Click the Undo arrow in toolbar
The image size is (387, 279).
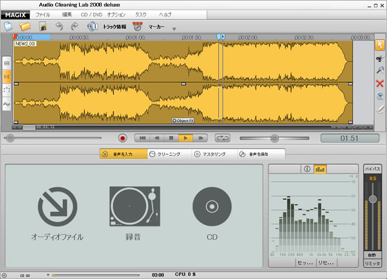[59, 26]
